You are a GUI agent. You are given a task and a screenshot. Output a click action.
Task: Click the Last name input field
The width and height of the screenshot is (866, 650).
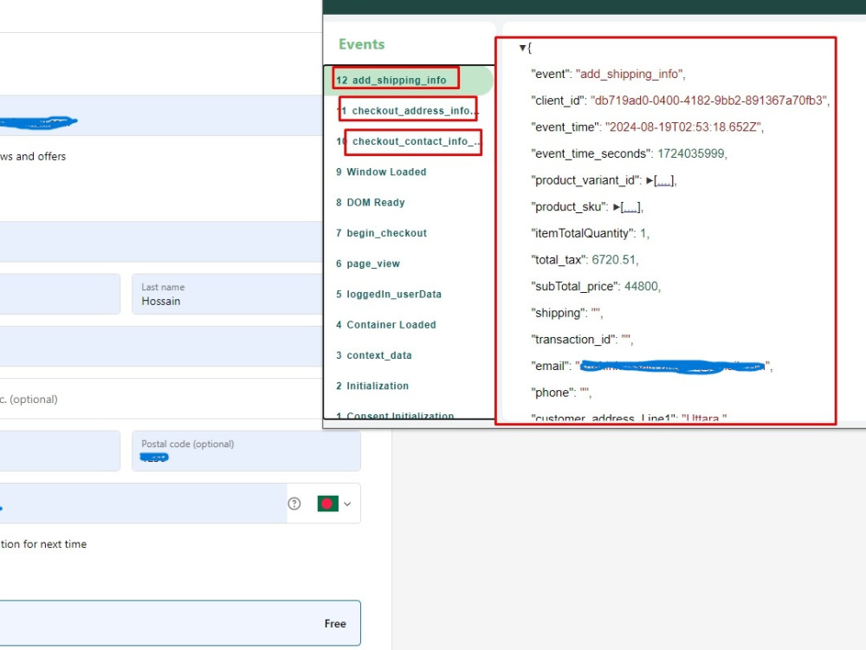[x=225, y=294]
